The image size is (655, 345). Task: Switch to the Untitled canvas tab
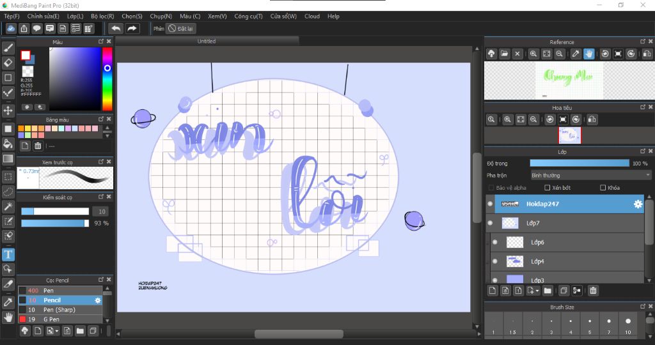(x=207, y=41)
